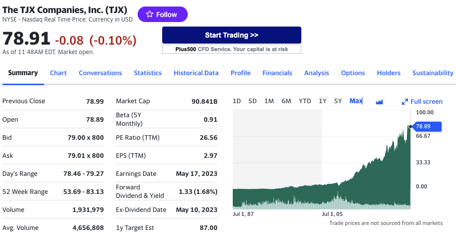
Task: Click the Bid value 79.00 x 800
Action: click(x=86, y=137)
